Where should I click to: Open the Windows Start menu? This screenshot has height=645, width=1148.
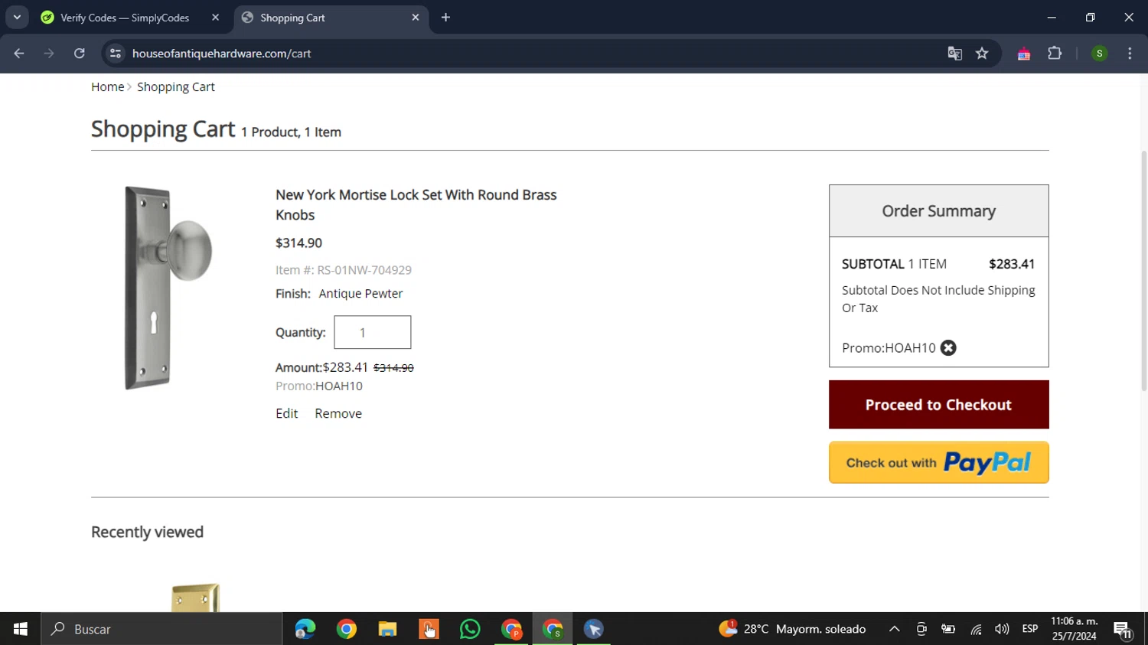coord(21,629)
